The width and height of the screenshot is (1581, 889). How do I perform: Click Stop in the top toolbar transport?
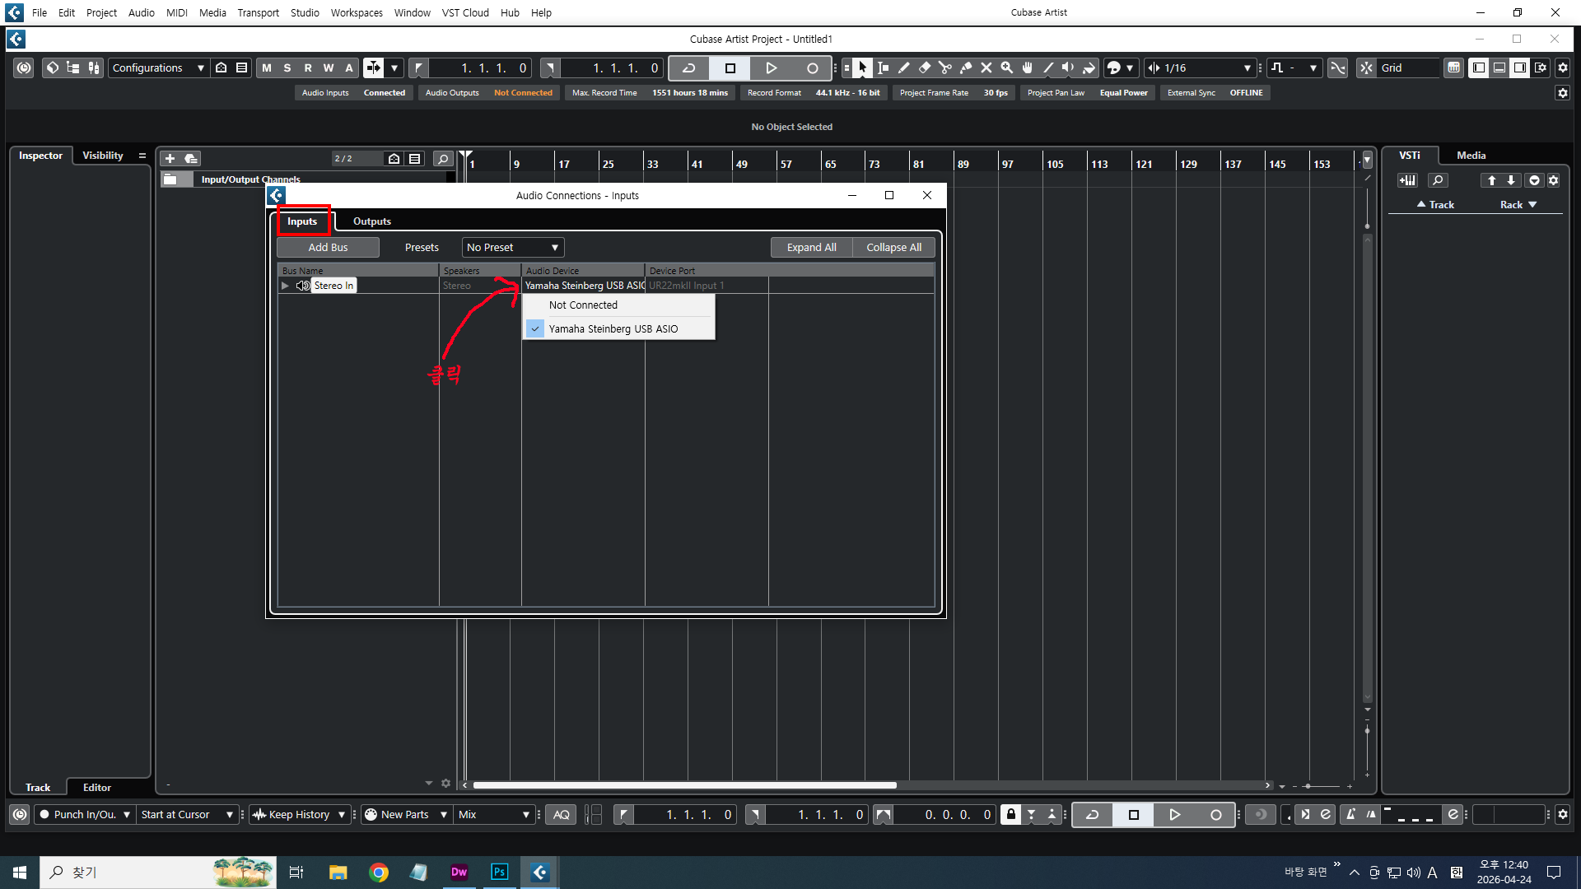[730, 67]
